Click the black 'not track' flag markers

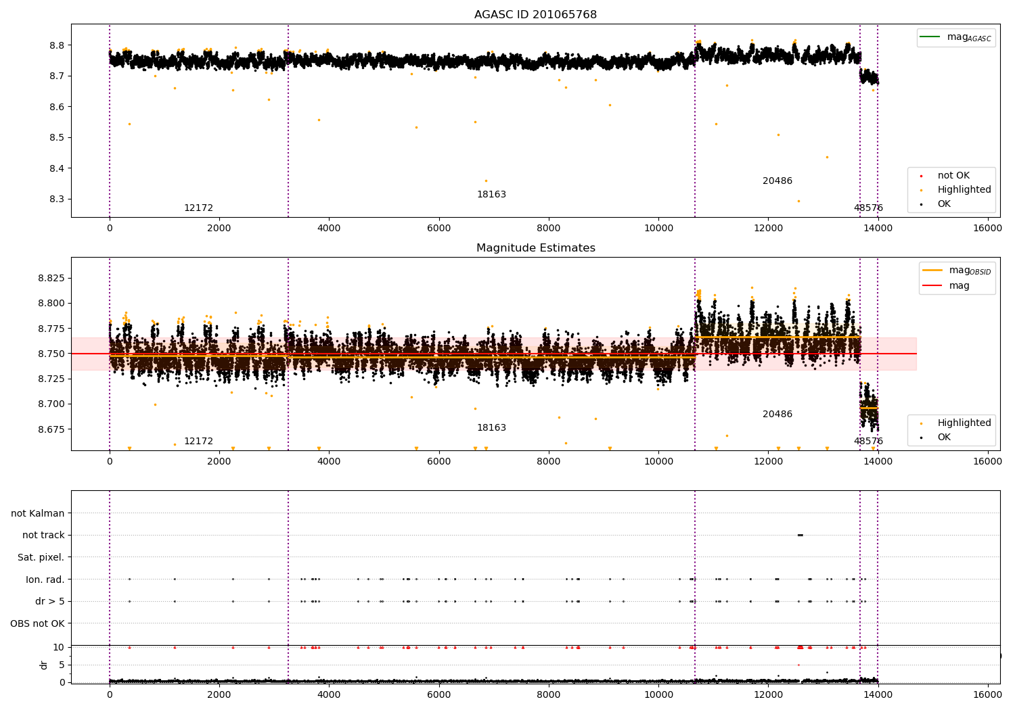tap(800, 535)
